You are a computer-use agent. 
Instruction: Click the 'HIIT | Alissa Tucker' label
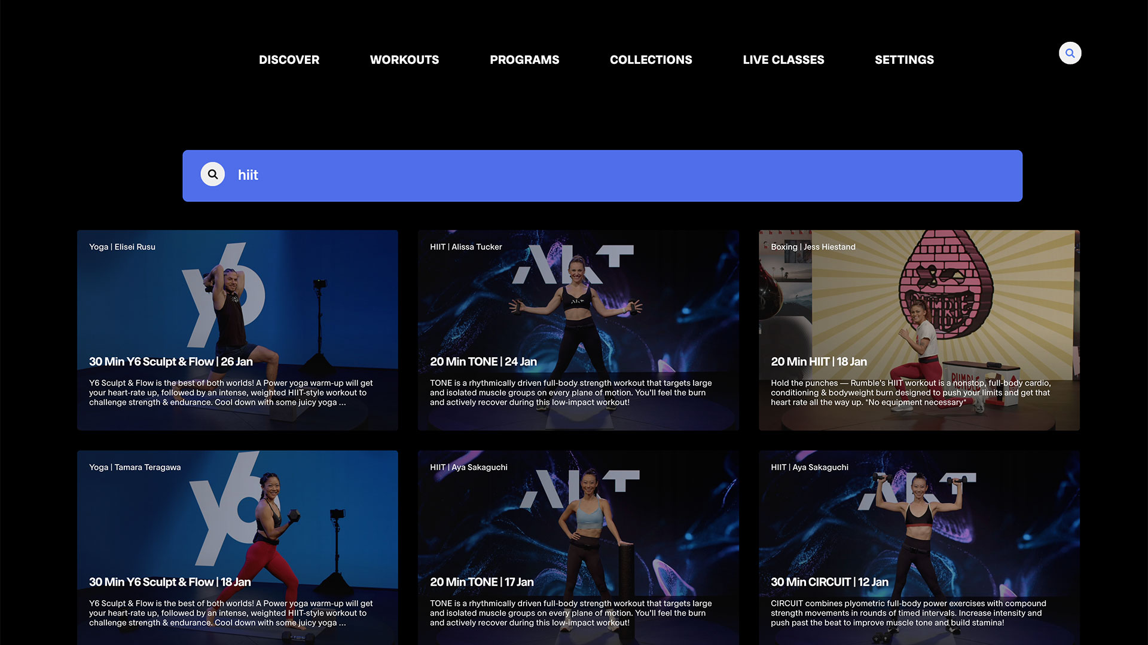tap(466, 247)
